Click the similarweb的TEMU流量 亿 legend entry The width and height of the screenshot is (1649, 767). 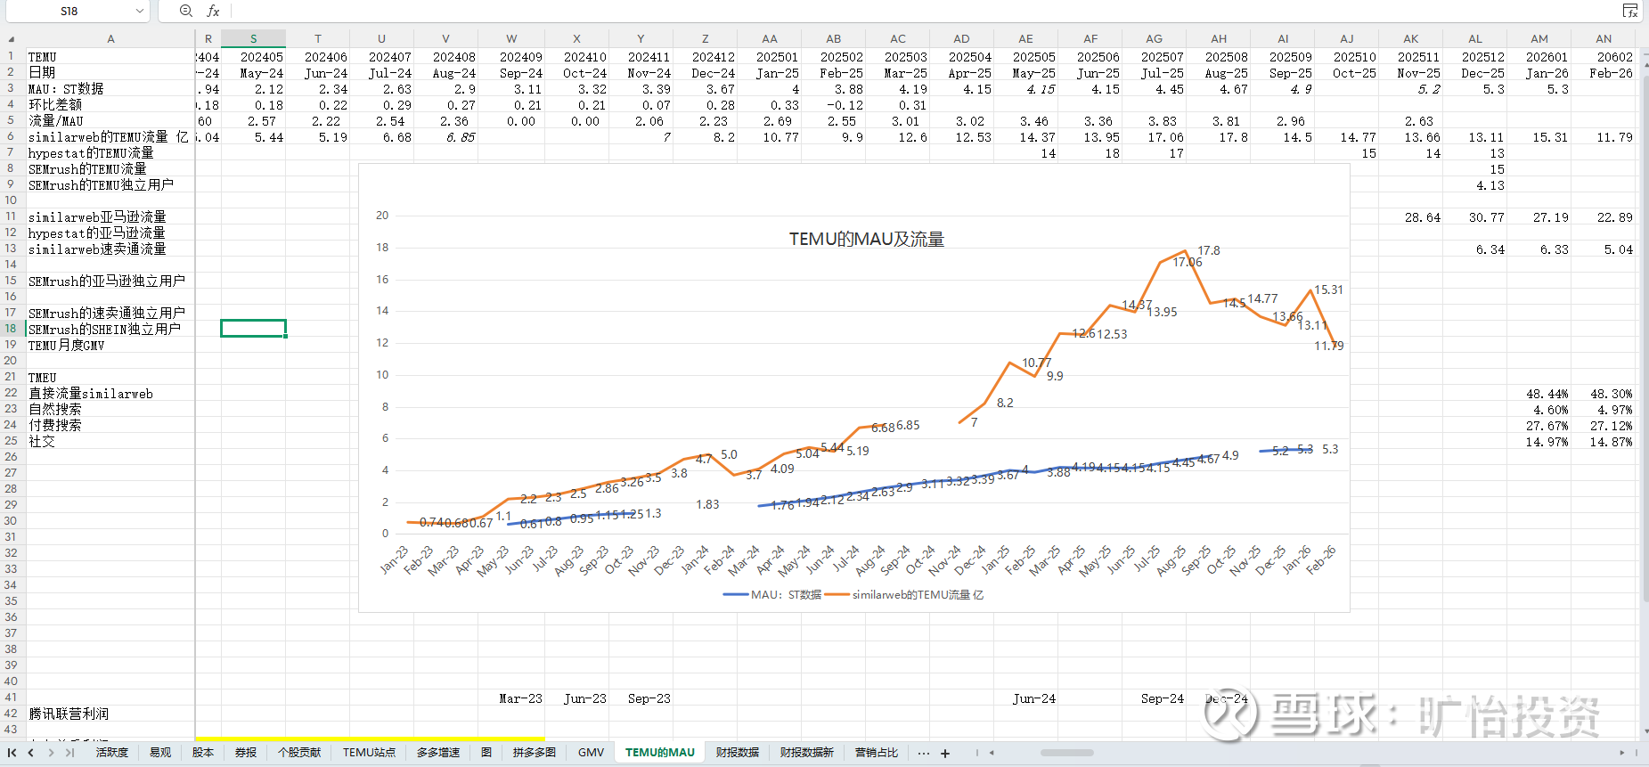pos(904,595)
